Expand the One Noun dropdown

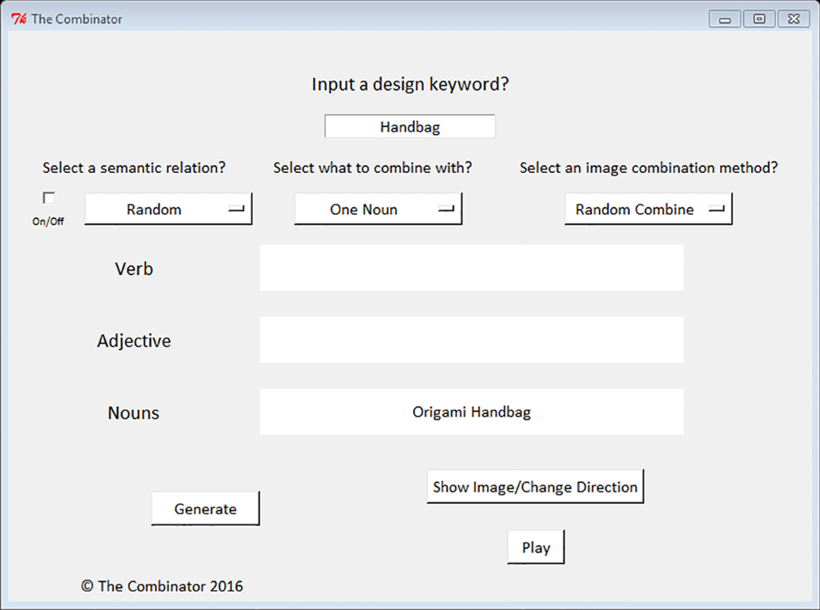click(x=378, y=209)
